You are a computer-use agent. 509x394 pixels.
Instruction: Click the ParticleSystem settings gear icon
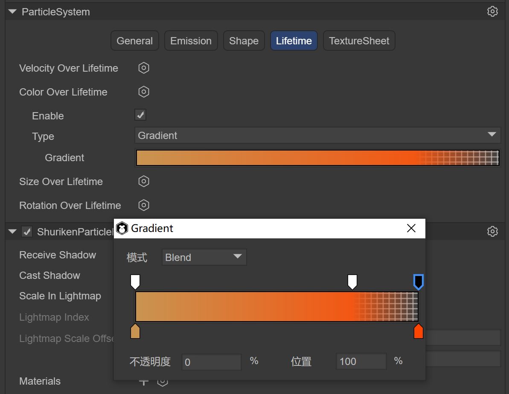point(492,12)
